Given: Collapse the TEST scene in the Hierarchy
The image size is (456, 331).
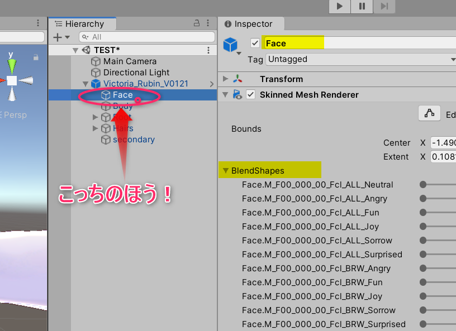Looking at the screenshot, I should [x=75, y=51].
